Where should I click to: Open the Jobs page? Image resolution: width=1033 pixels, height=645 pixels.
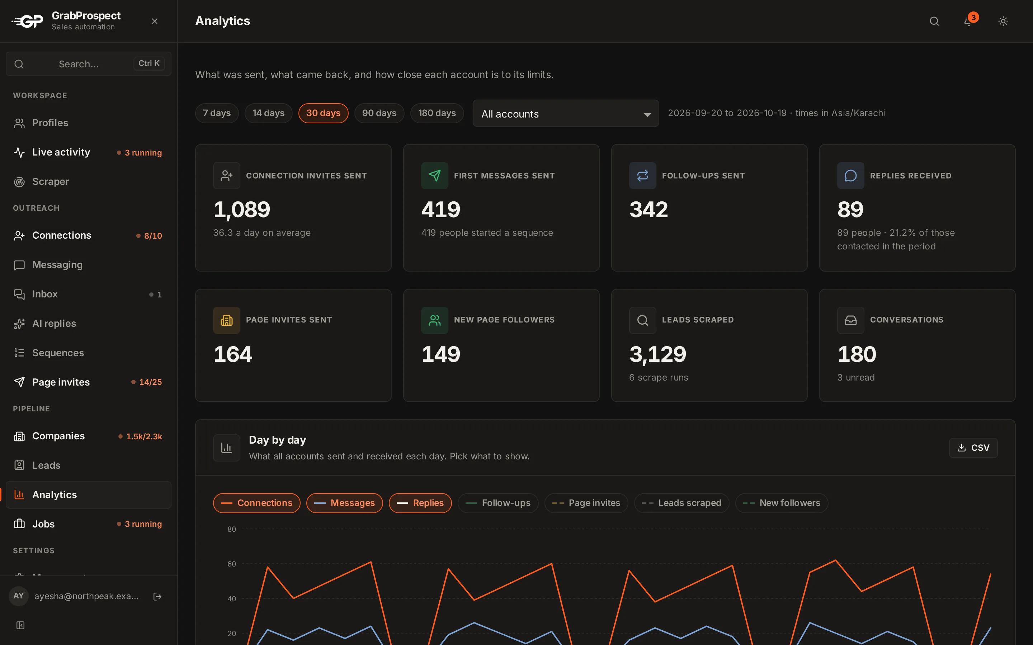(88, 524)
